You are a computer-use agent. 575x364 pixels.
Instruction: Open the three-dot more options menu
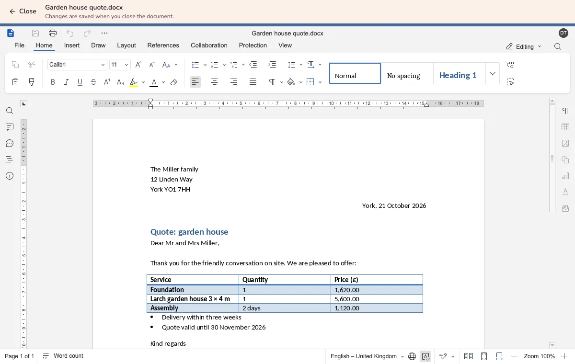(x=104, y=33)
